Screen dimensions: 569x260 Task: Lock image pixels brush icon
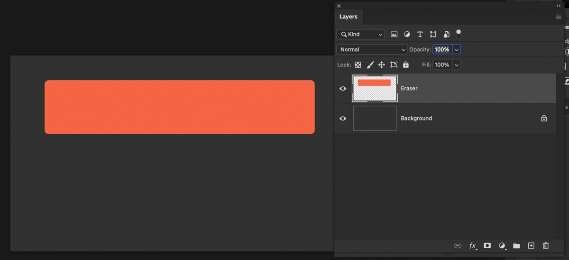tap(370, 65)
